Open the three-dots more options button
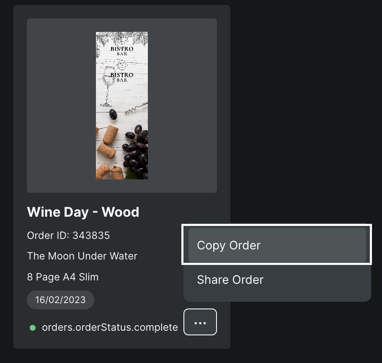This screenshot has height=363, width=382. [x=200, y=322]
